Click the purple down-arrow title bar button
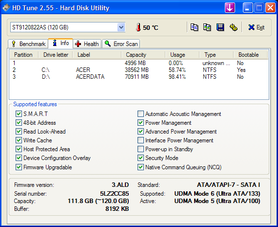Screen dimensions: 278x227 230,8
